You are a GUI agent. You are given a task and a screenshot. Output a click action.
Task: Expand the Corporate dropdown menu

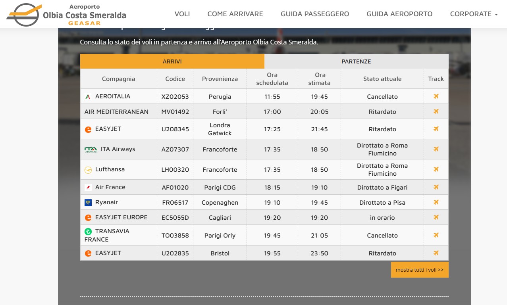coord(473,14)
